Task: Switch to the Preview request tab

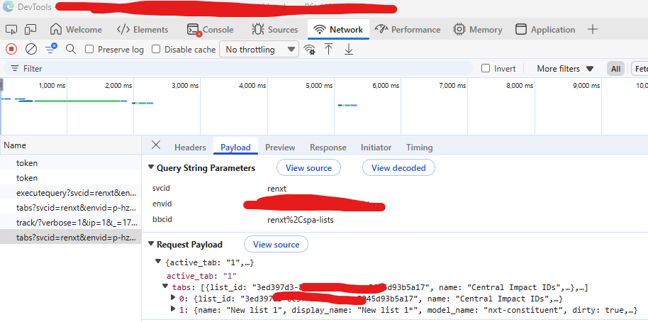Action: pyautogui.click(x=280, y=148)
